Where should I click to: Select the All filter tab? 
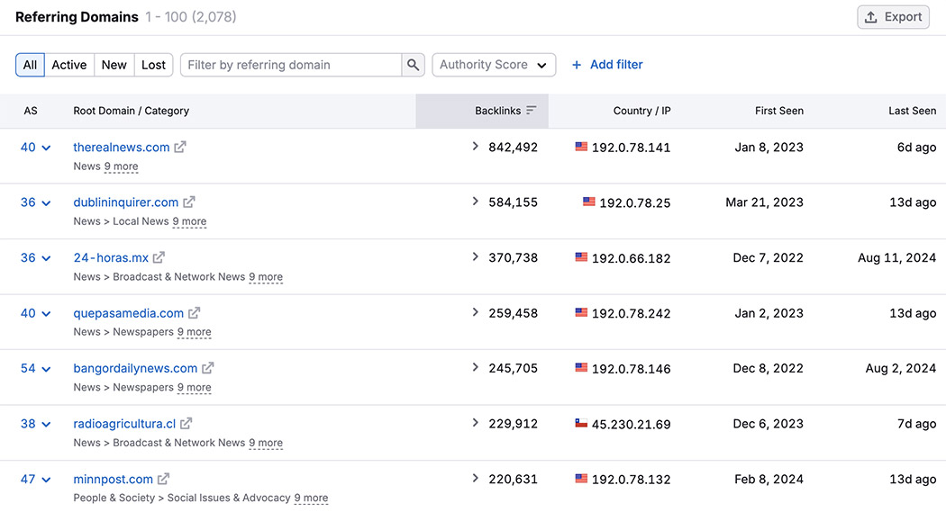[30, 65]
